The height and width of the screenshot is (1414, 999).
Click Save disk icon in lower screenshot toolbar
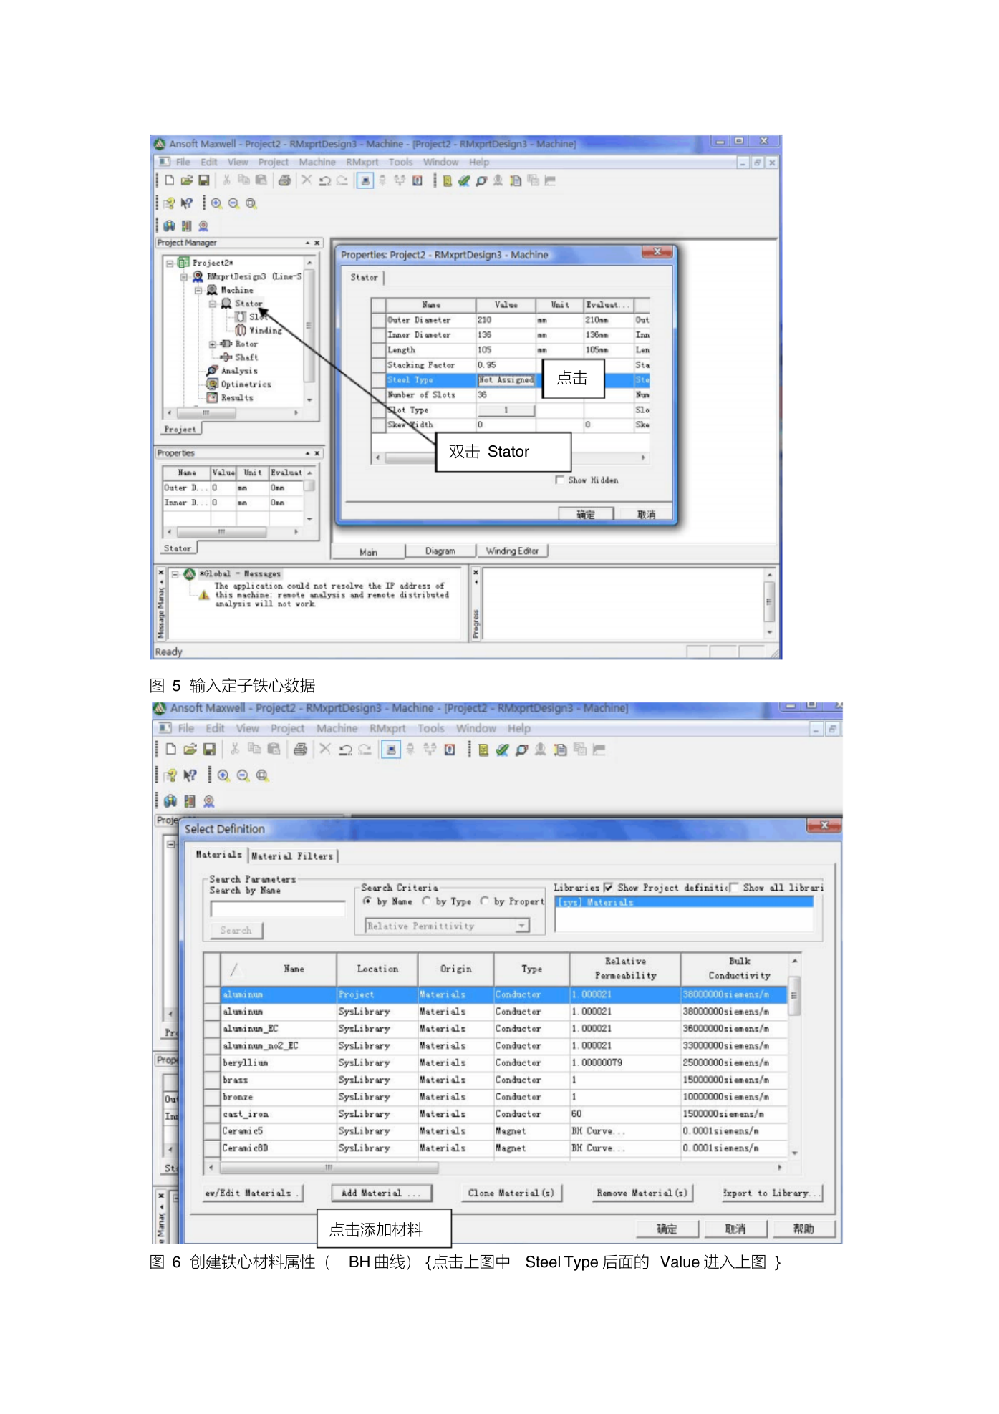(x=209, y=749)
